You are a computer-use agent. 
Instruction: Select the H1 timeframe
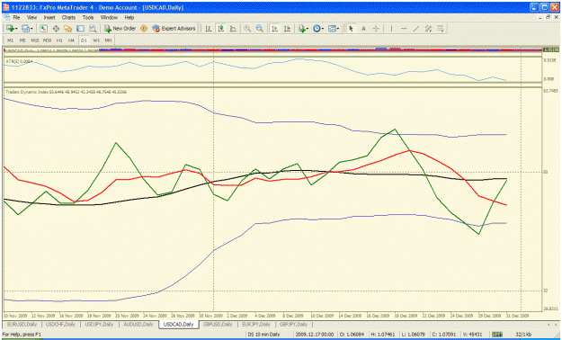[x=59, y=40]
